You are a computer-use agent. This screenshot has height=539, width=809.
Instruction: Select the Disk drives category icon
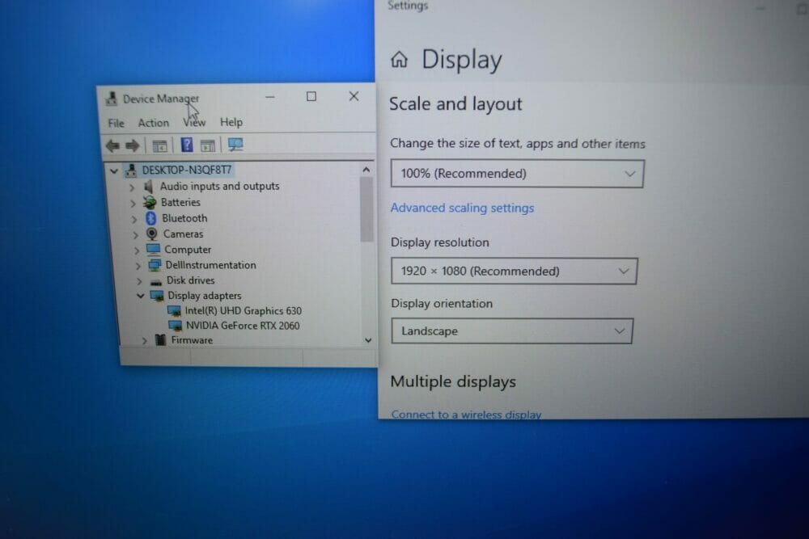click(156, 281)
